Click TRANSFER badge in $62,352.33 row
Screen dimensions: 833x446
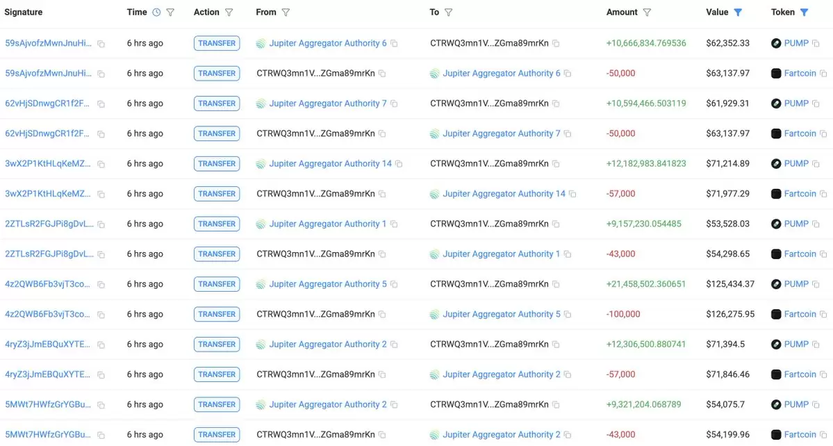(x=217, y=43)
